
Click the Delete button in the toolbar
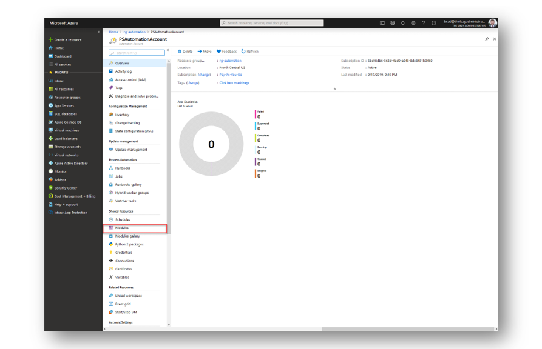pyautogui.click(x=185, y=52)
